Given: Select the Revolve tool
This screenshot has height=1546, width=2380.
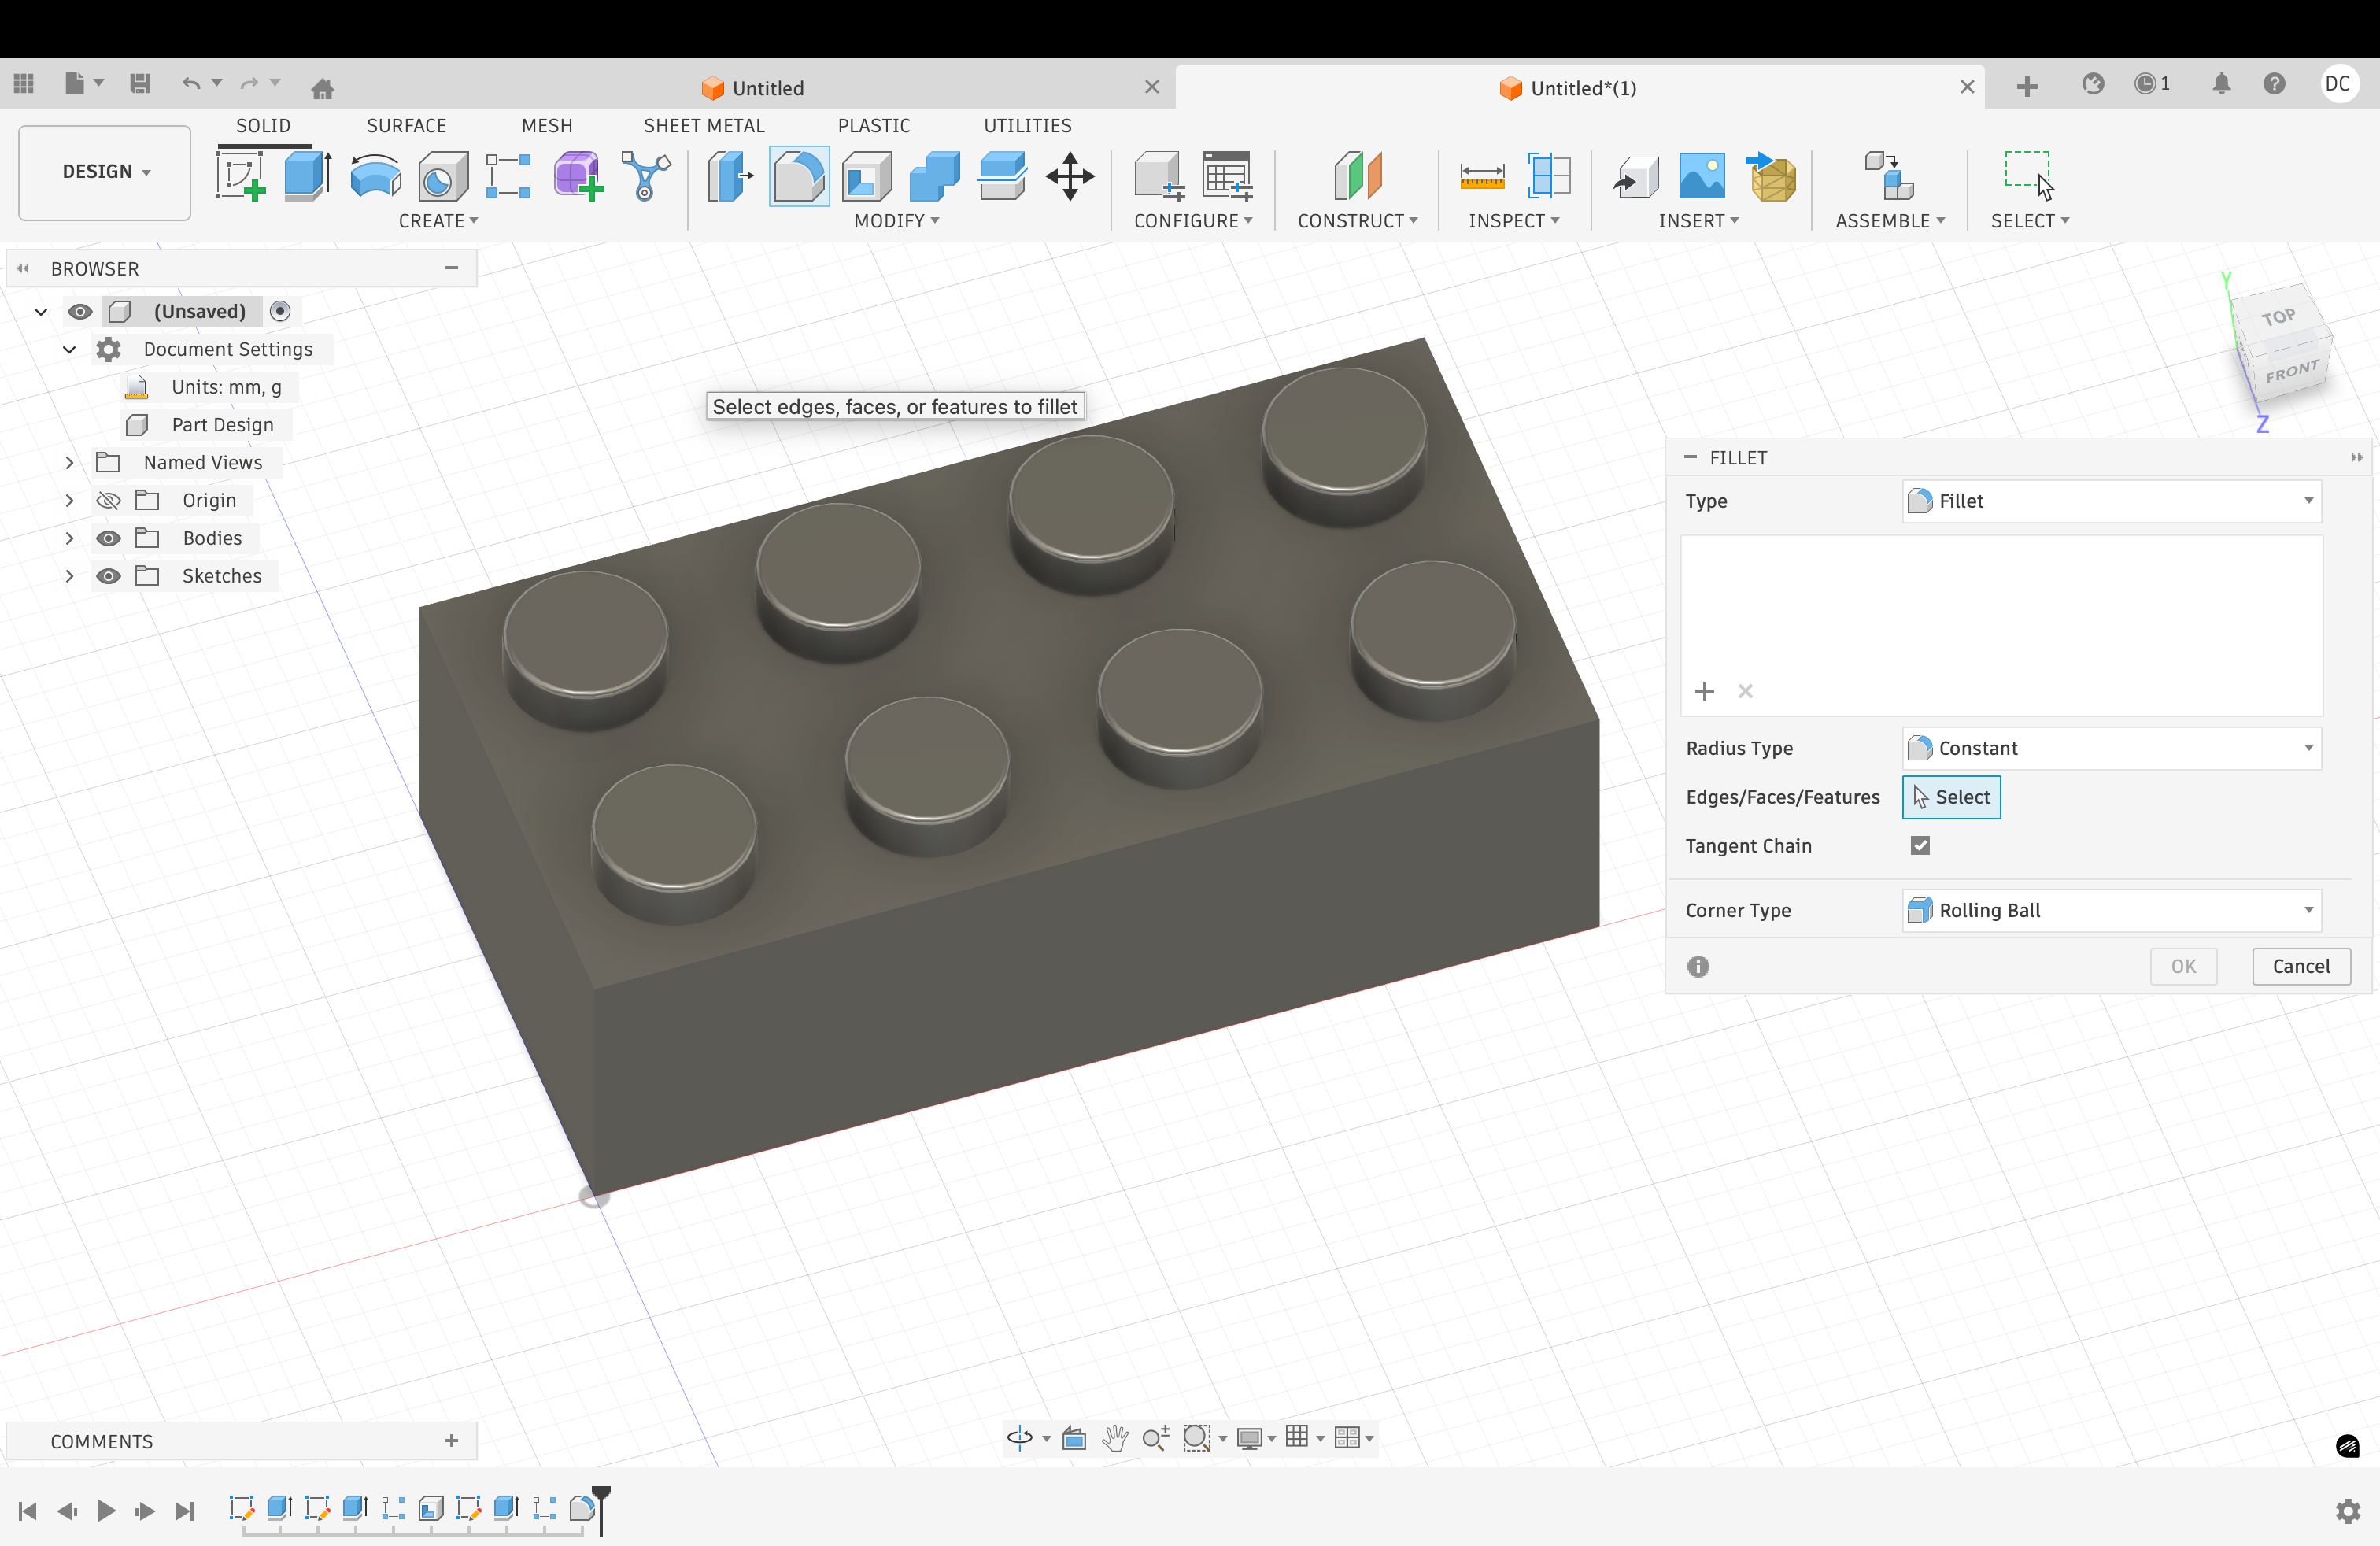Looking at the screenshot, I should tap(374, 175).
